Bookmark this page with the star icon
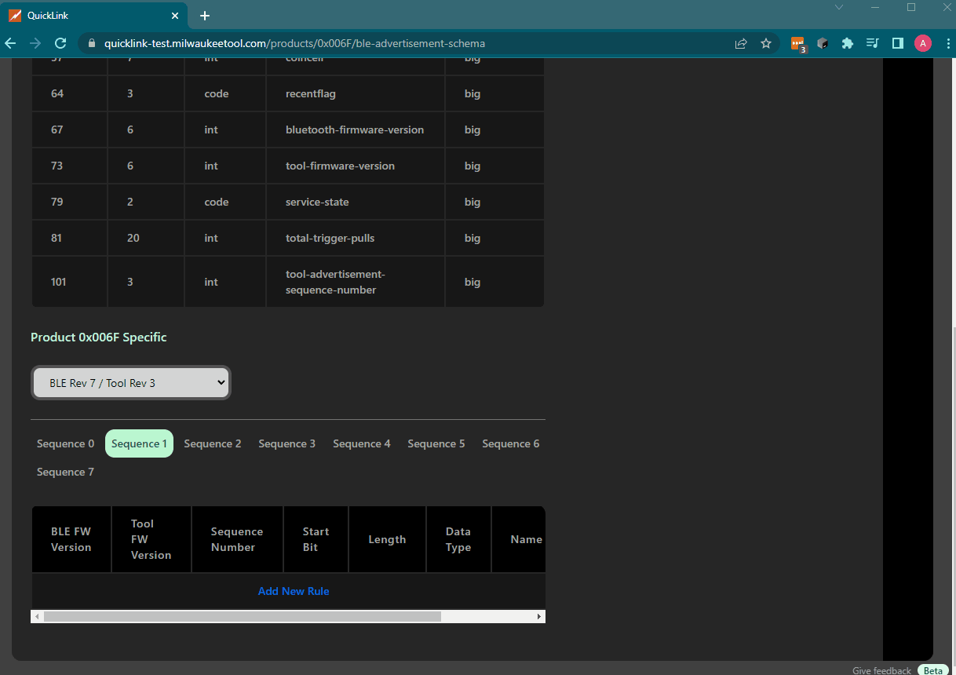956x675 pixels. pos(766,44)
